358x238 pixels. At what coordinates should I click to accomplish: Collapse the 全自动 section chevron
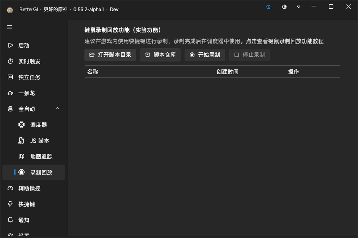click(57, 109)
